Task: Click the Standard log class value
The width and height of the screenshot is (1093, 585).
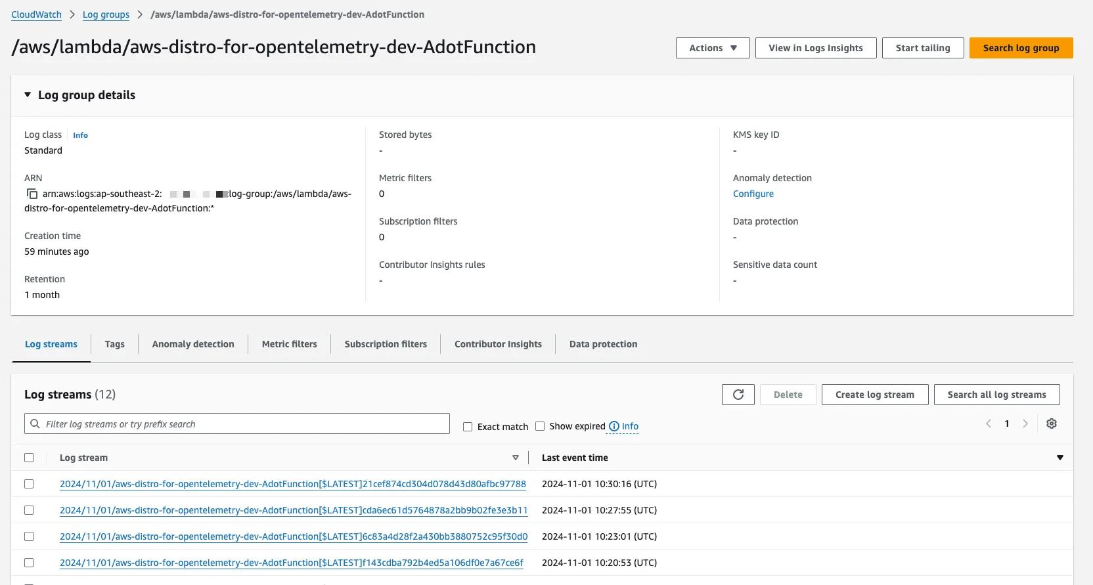Action: pyautogui.click(x=43, y=150)
